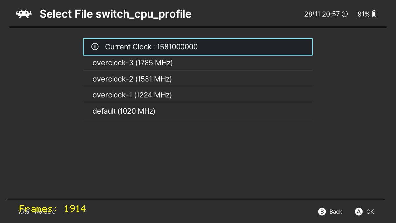Click the Select File switch_cpu_profile title
This screenshot has height=223, width=396.
click(x=115, y=14)
